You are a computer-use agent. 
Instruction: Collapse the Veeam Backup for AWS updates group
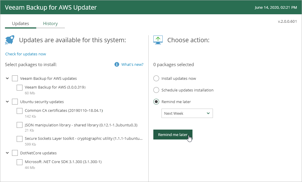[x=7, y=78]
